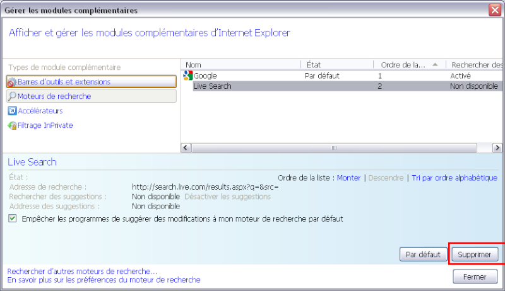Select Moteurs de recherche category
Image resolution: width=505 pixels, height=291 pixels.
point(92,96)
